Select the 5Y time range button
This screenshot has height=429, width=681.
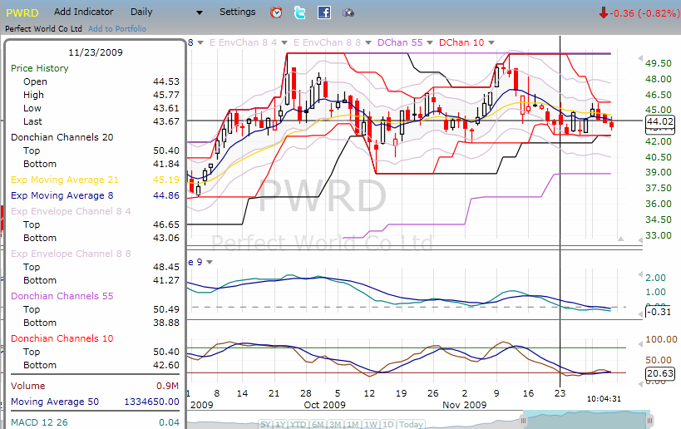click(265, 424)
